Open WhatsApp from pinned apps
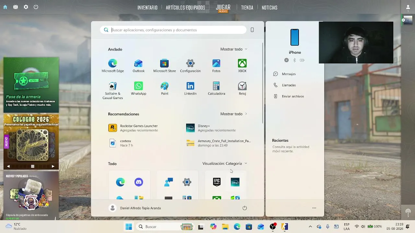Viewport: 415px width, 233px height. (x=138, y=89)
